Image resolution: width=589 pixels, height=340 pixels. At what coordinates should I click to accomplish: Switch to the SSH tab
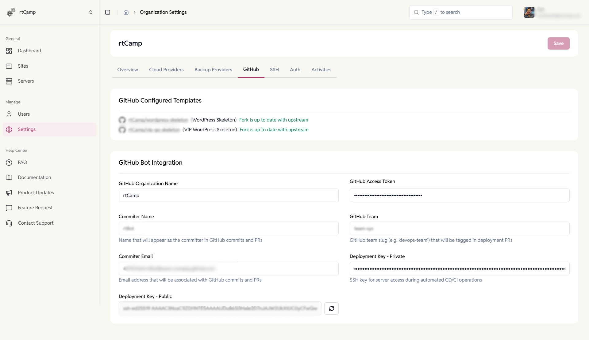274,69
